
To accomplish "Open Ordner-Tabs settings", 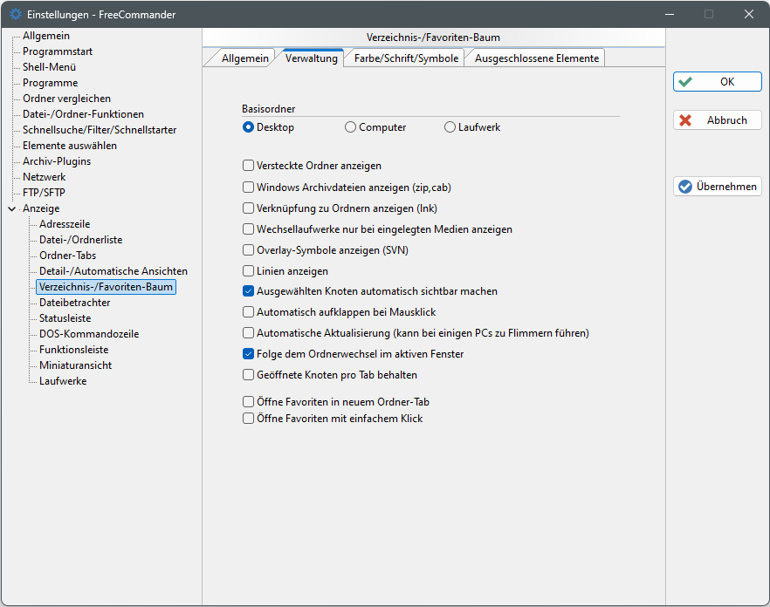I will 68,256.
